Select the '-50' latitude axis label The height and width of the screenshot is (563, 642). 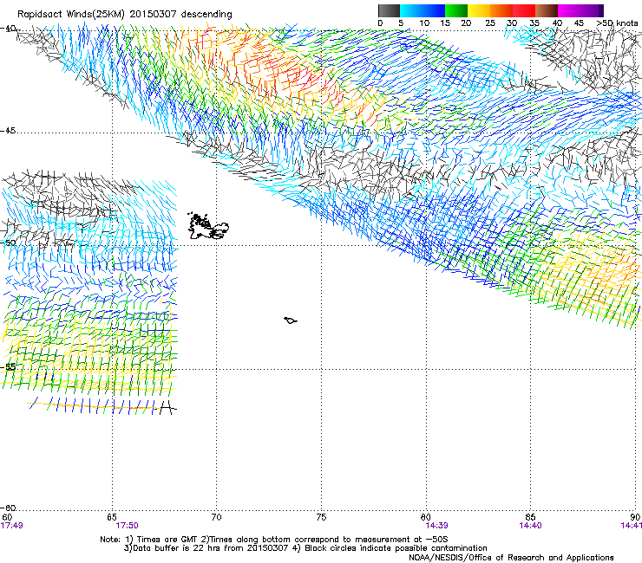8,243
